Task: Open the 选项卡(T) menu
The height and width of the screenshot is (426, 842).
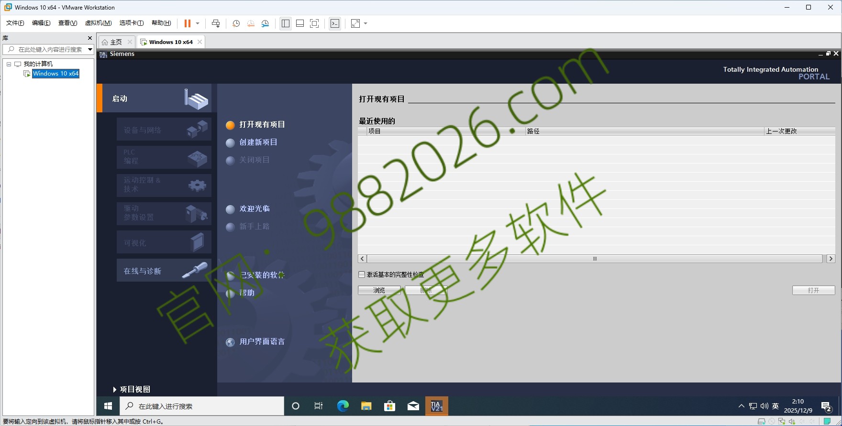Action: 132,23
